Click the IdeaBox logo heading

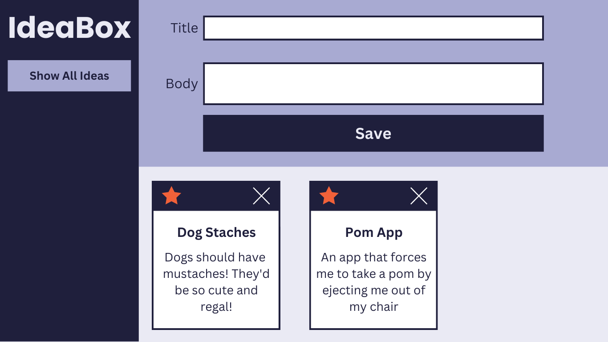coord(69,28)
